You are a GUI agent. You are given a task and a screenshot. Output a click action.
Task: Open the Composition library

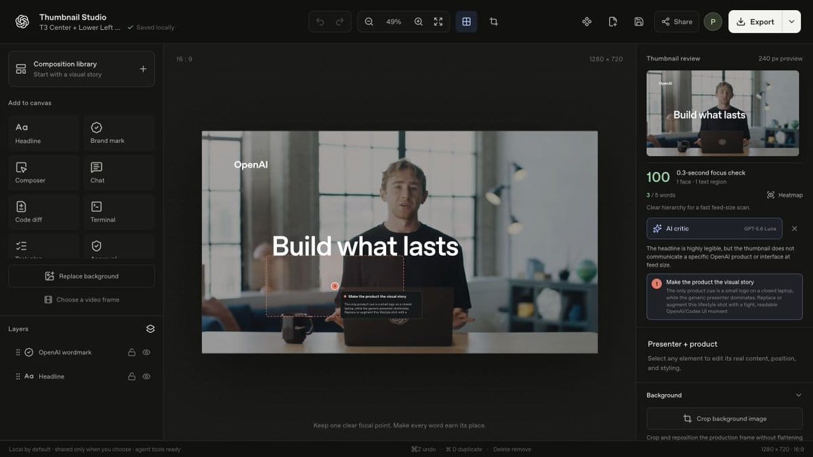click(x=81, y=69)
